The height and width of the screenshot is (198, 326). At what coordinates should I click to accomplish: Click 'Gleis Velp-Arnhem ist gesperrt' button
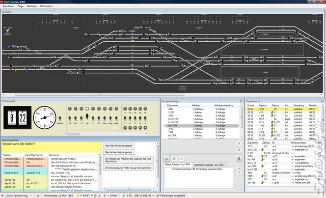tap(119, 146)
